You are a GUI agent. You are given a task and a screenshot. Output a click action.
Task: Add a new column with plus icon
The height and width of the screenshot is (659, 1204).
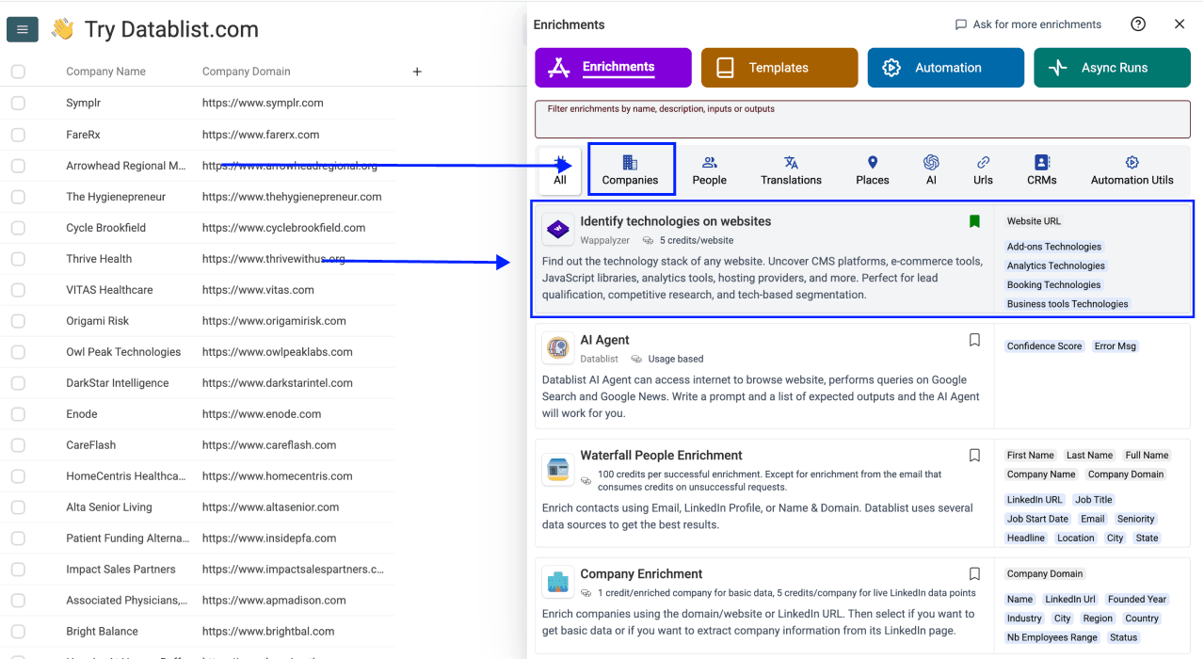(x=417, y=72)
